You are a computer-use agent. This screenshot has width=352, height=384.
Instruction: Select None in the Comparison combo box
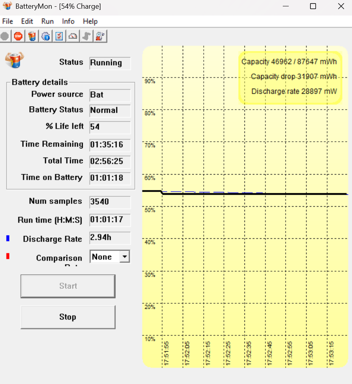[105, 257]
